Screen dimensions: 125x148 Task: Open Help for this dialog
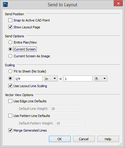pyautogui.click(x=108, y=139)
